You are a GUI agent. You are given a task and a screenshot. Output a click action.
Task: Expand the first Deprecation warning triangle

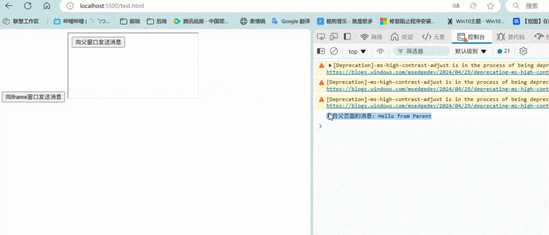coord(330,66)
